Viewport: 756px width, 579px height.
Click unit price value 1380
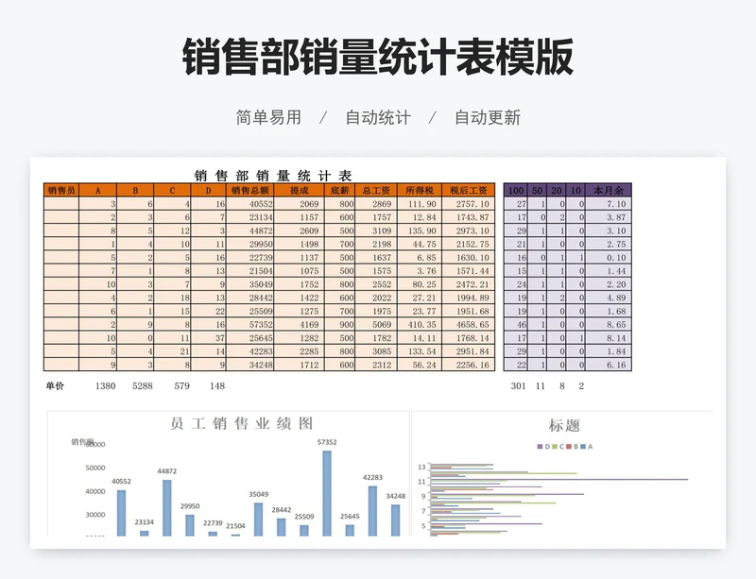point(105,385)
